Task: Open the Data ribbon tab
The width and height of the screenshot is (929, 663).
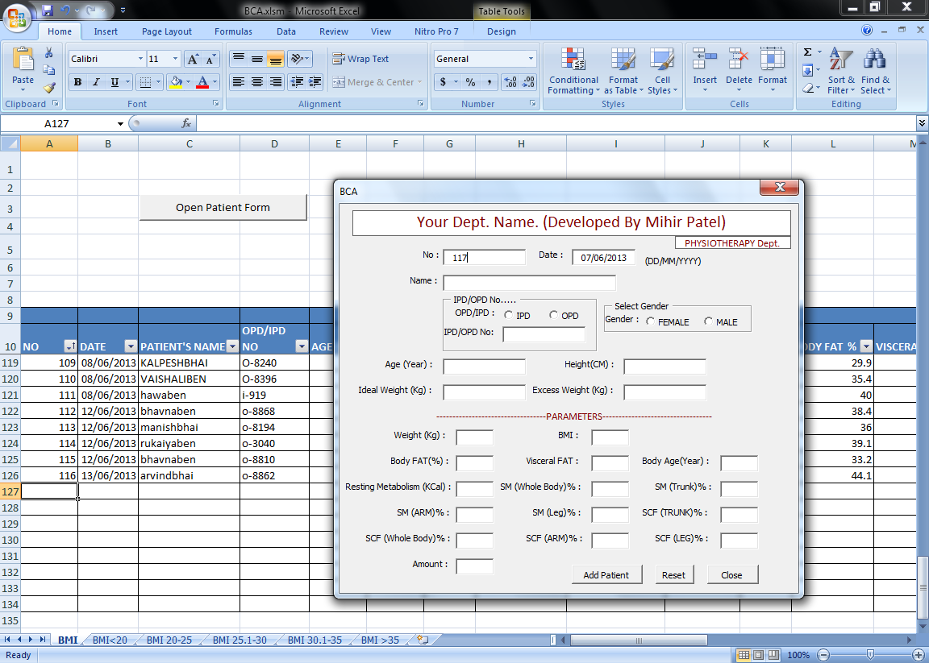Action: click(x=286, y=31)
